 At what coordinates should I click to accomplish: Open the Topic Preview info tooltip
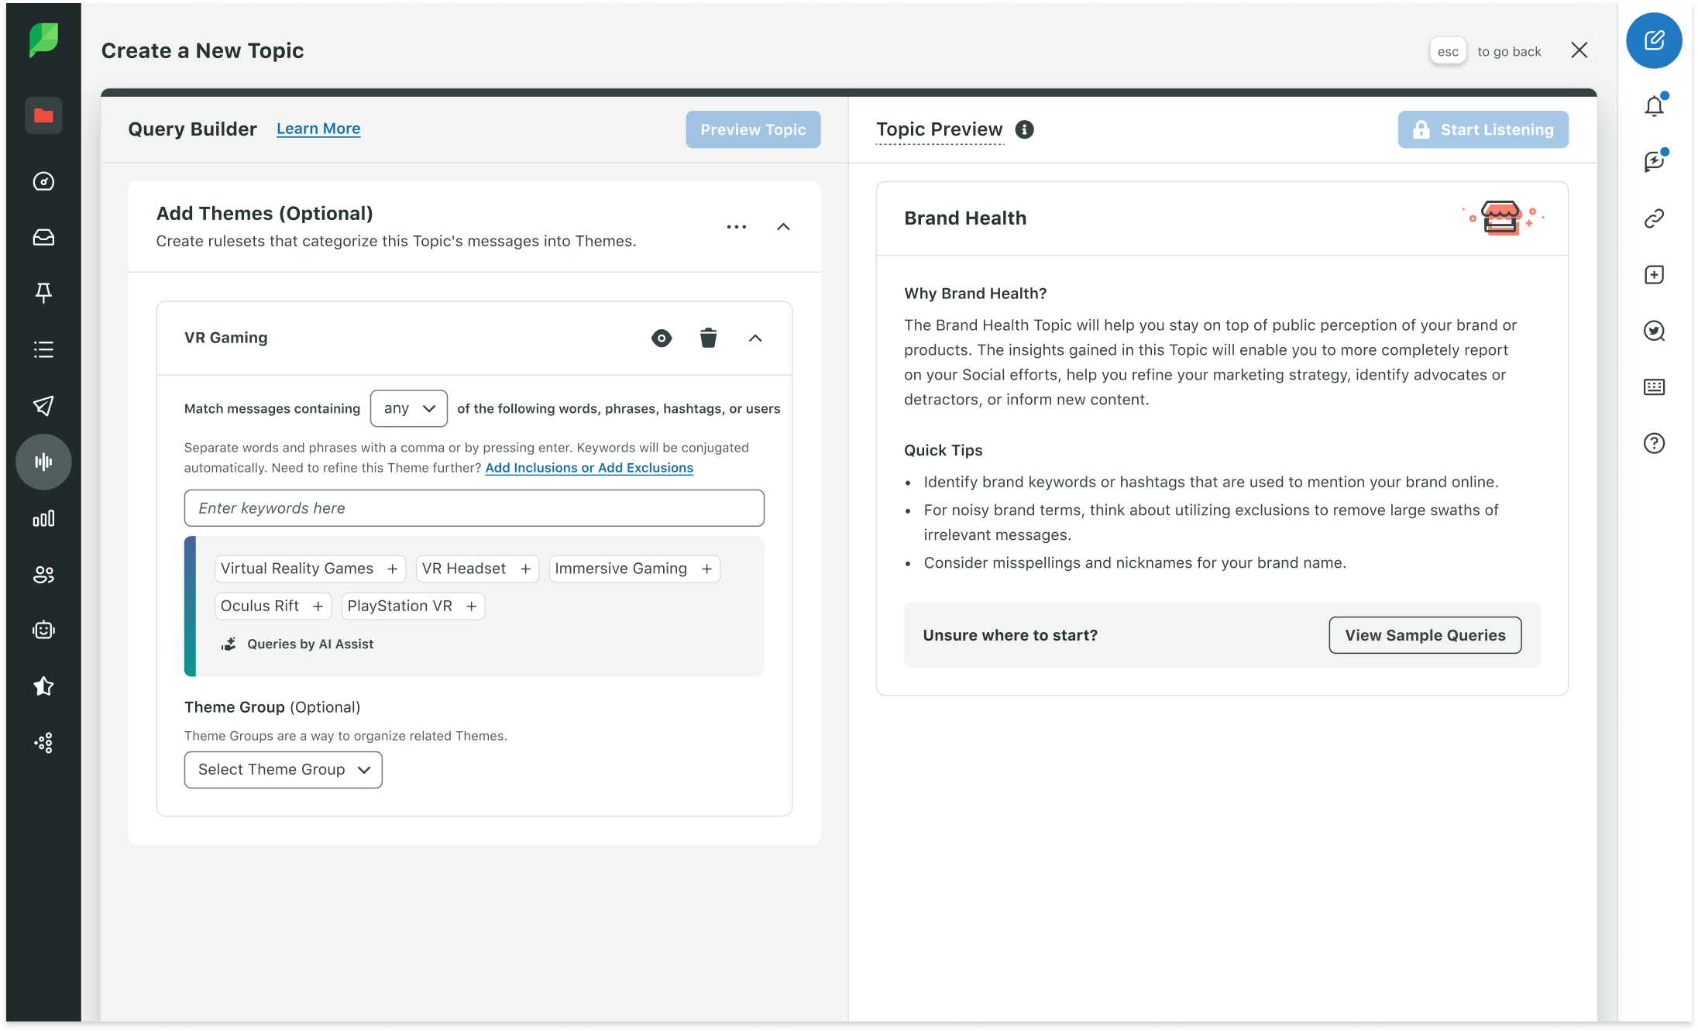tap(1025, 129)
